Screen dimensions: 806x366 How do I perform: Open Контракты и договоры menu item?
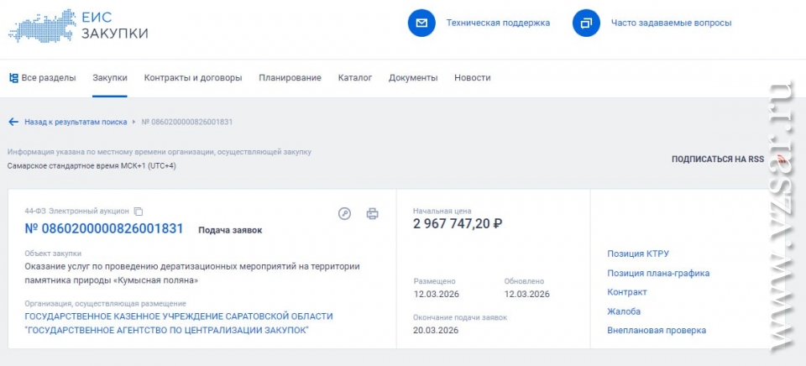pos(193,78)
